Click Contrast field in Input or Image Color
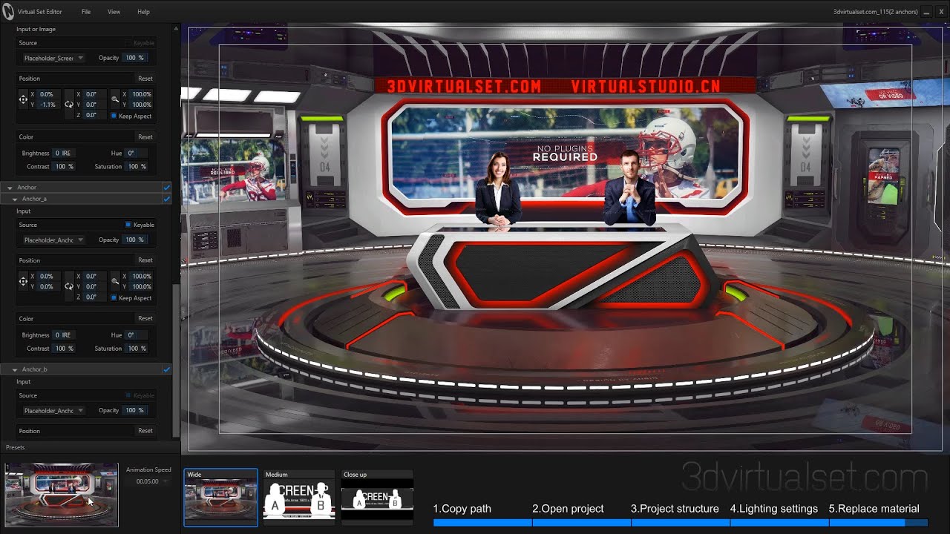 [63, 167]
